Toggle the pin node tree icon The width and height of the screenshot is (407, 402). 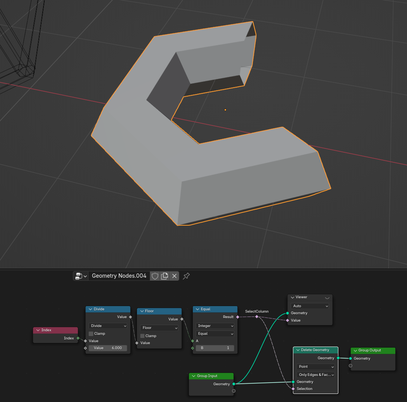click(186, 276)
